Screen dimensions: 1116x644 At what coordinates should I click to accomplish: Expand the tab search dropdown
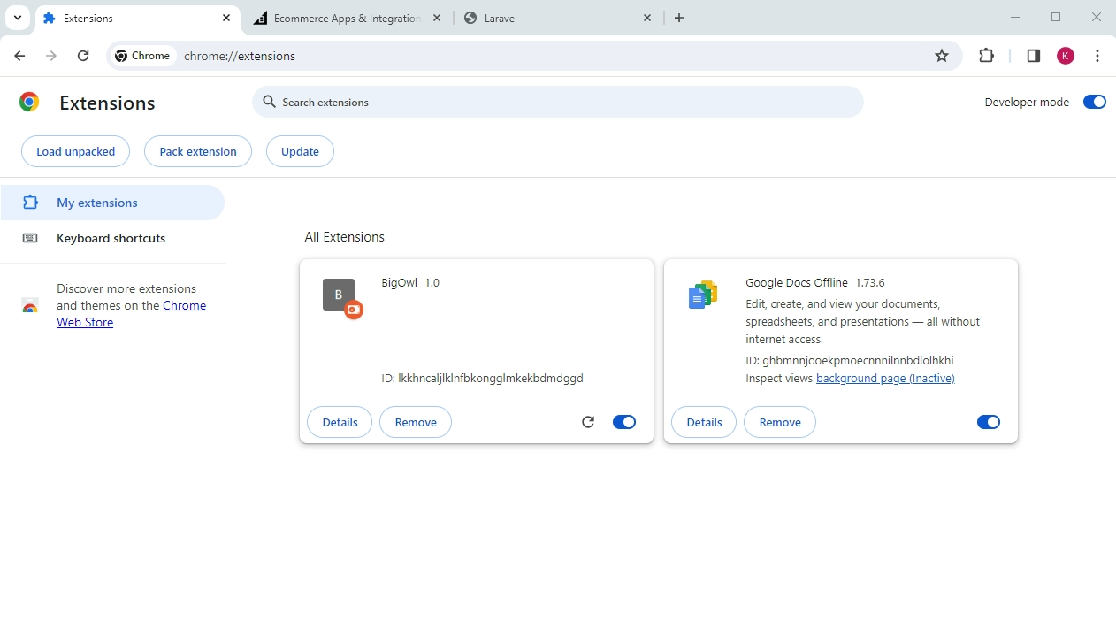18,18
